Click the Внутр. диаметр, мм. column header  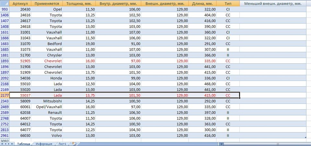(118, 3)
